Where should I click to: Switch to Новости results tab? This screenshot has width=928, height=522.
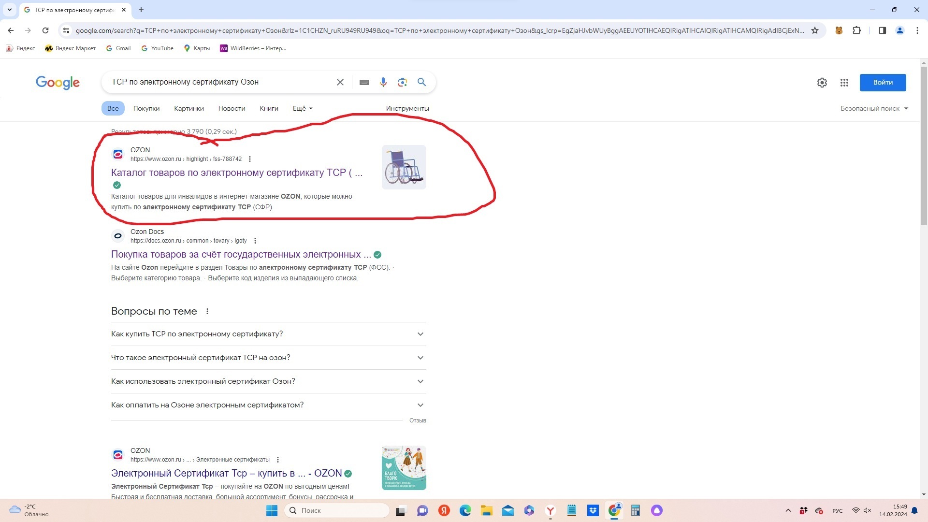(x=232, y=108)
